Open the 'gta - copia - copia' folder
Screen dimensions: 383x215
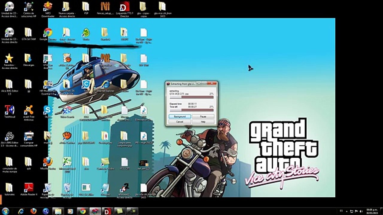pyautogui.click(x=143, y=9)
